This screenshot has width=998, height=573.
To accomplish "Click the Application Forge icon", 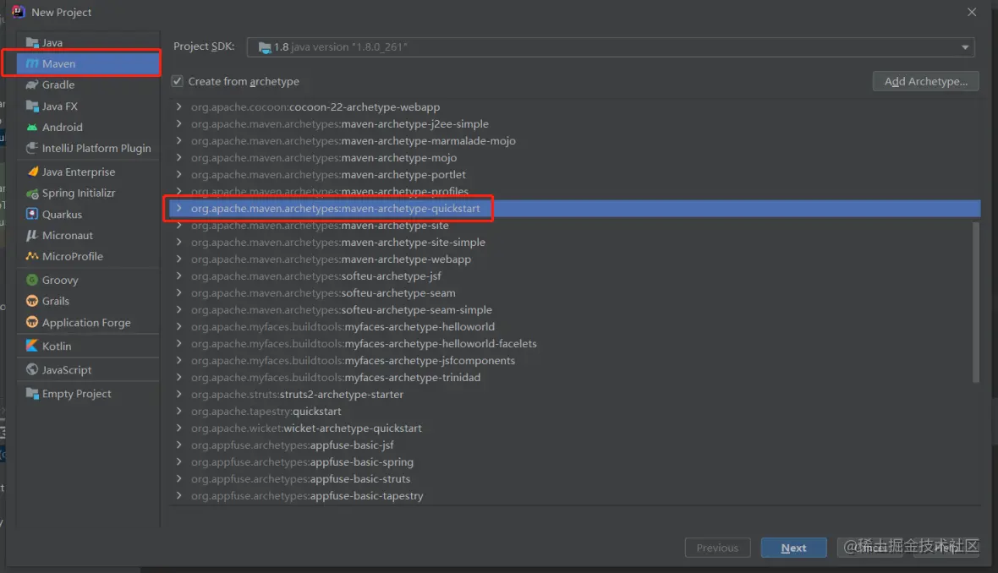I will [x=32, y=323].
